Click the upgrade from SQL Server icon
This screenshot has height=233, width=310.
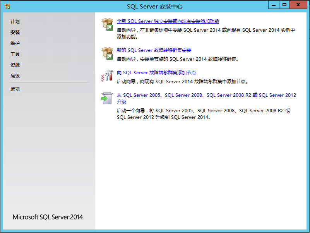107,98
